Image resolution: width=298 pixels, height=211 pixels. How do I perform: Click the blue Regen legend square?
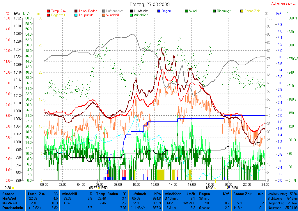coord(159,11)
